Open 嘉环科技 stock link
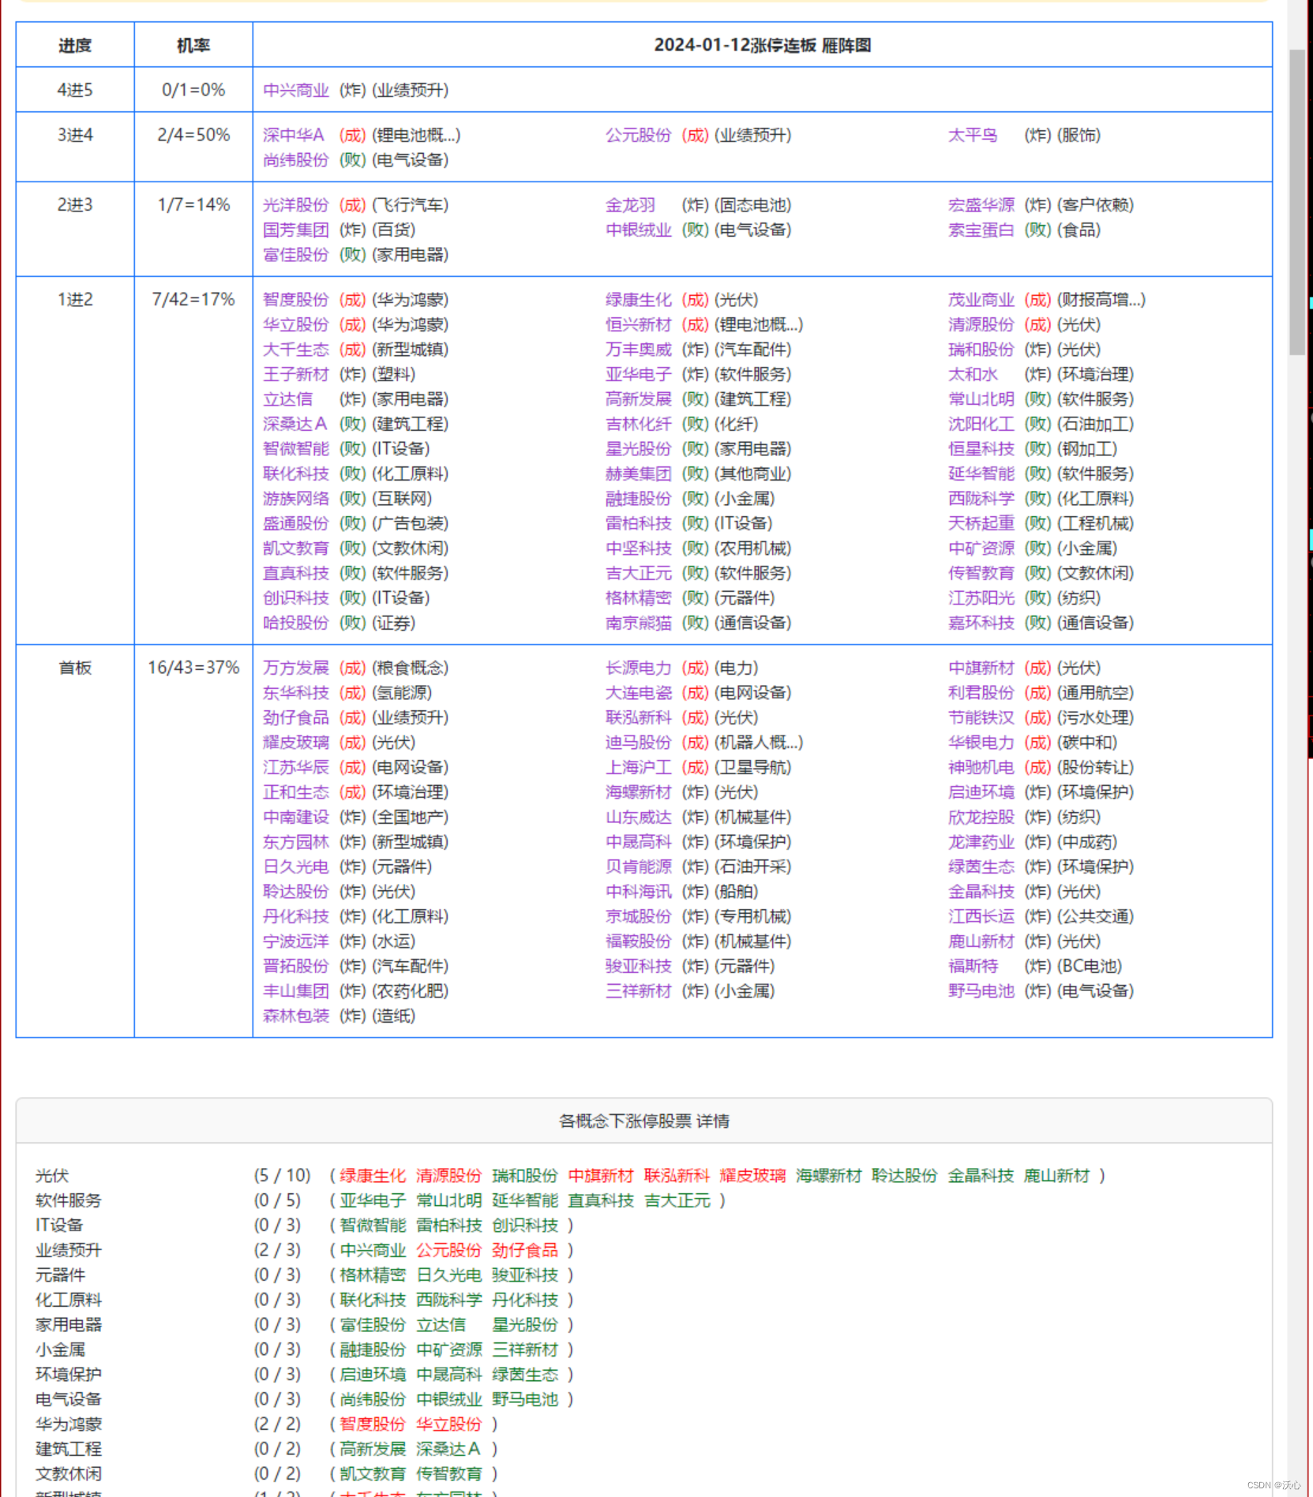The width and height of the screenshot is (1313, 1497). (981, 623)
